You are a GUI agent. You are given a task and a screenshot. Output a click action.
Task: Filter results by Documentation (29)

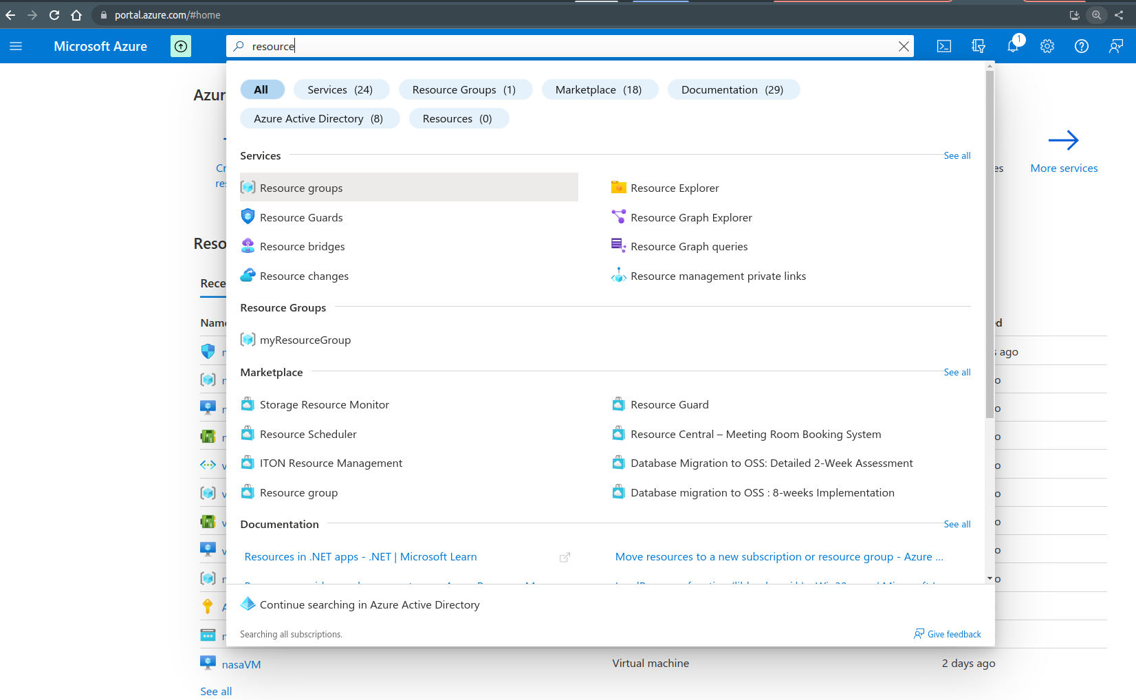tap(732, 90)
